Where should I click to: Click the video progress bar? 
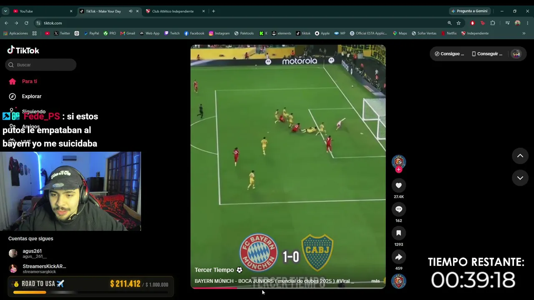click(288, 287)
